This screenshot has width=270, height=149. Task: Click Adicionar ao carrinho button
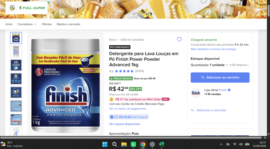(220, 77)
